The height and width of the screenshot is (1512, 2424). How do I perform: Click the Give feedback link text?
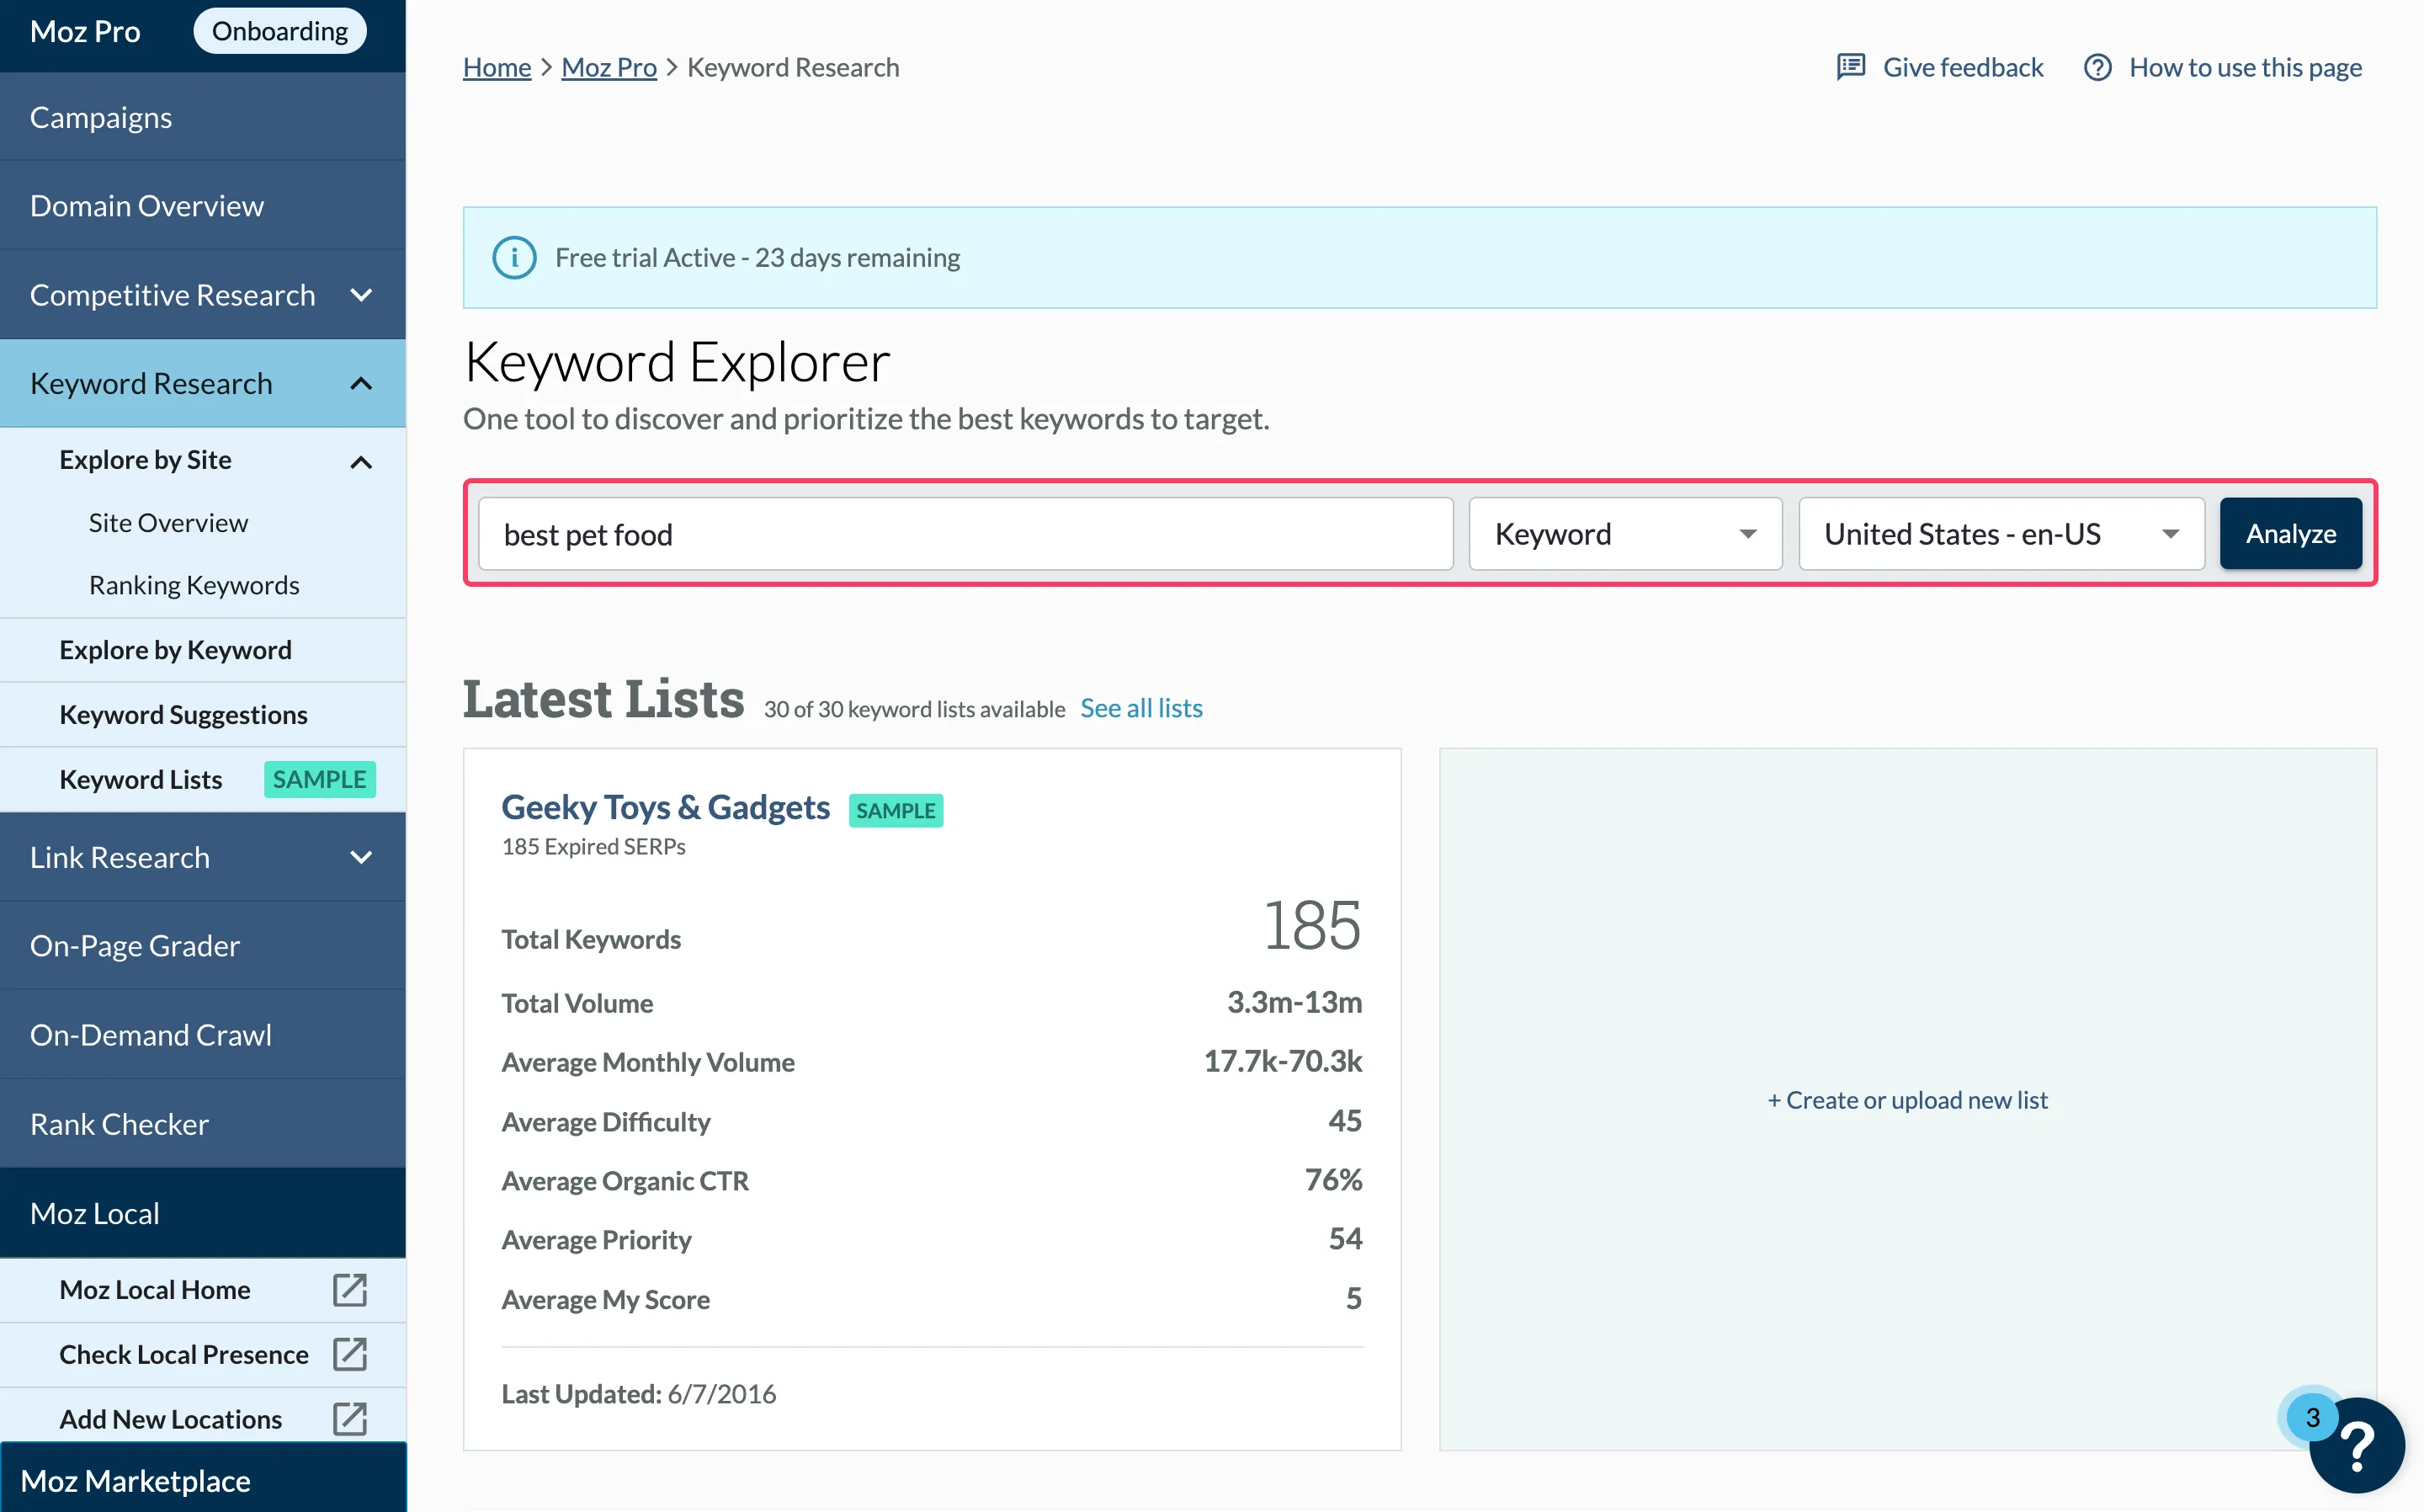click(x=1964, y=67)
